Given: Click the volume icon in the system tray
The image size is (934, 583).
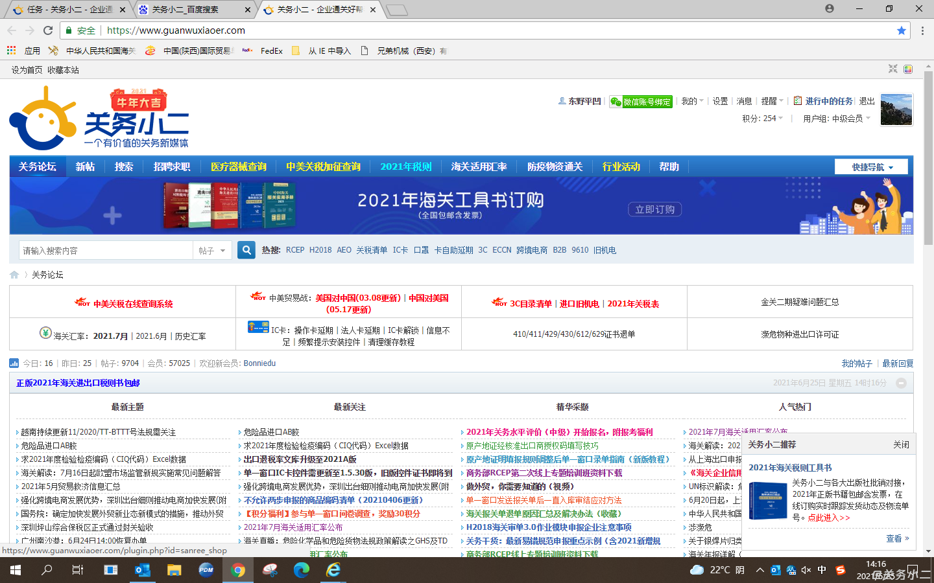Looking at the screenshot, I should pos(806,570).
